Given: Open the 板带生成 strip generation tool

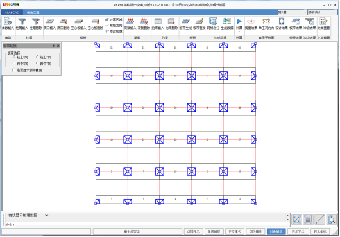Looking at the screenshot, I should pos(185,24).
